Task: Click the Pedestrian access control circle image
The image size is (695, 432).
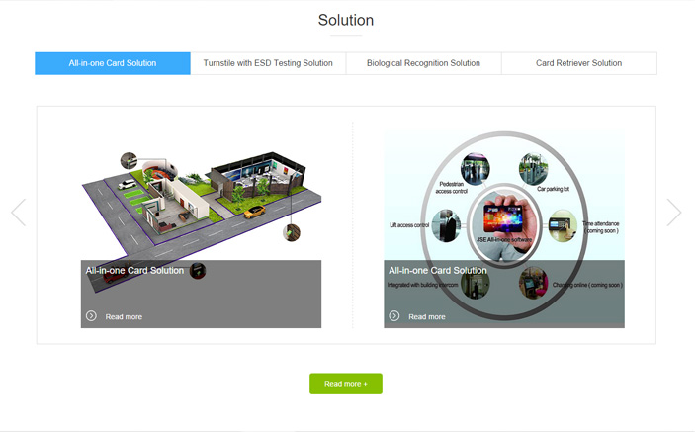Action: tap(476, 169)
